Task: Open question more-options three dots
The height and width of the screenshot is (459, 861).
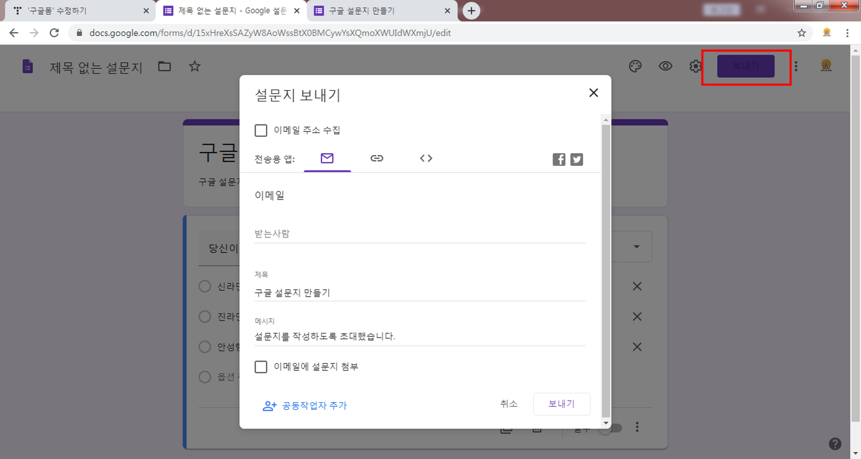Action: pyautogui.click(x=637, y=427)
